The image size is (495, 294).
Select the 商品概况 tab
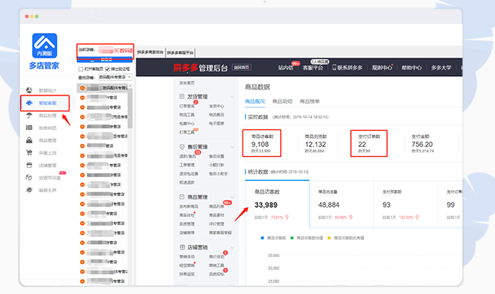(x=255, y=102)
